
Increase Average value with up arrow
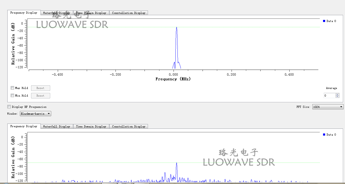337,94
